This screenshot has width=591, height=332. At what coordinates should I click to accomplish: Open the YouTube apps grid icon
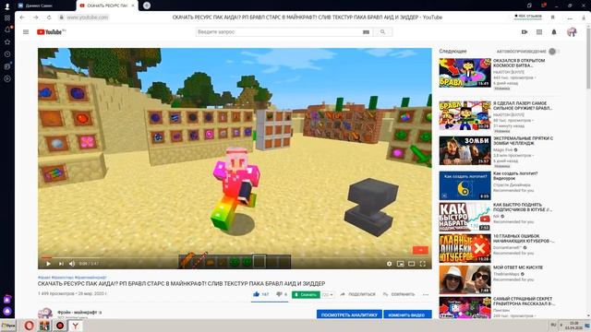click(x=539, y=32)
